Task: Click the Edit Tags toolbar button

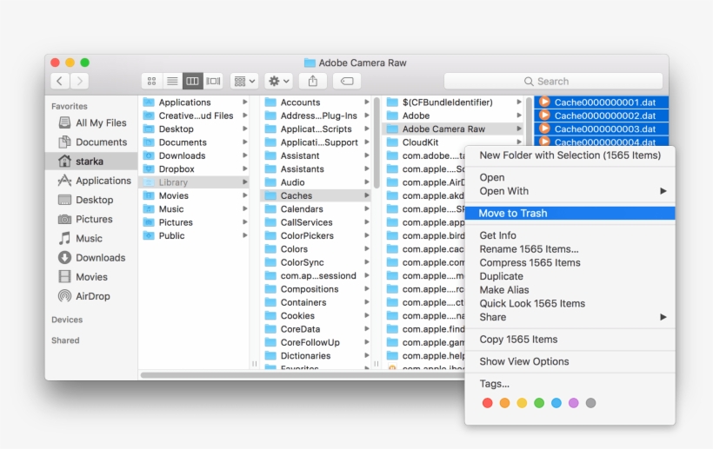Action: pos(347,82)
